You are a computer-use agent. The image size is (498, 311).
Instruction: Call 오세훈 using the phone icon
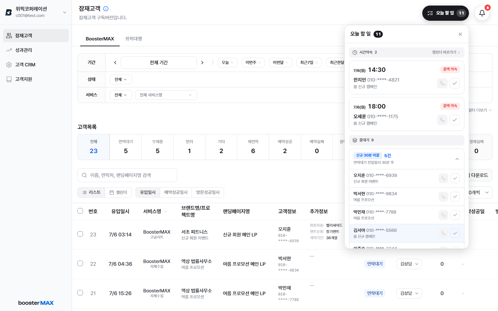pos(442,120)
